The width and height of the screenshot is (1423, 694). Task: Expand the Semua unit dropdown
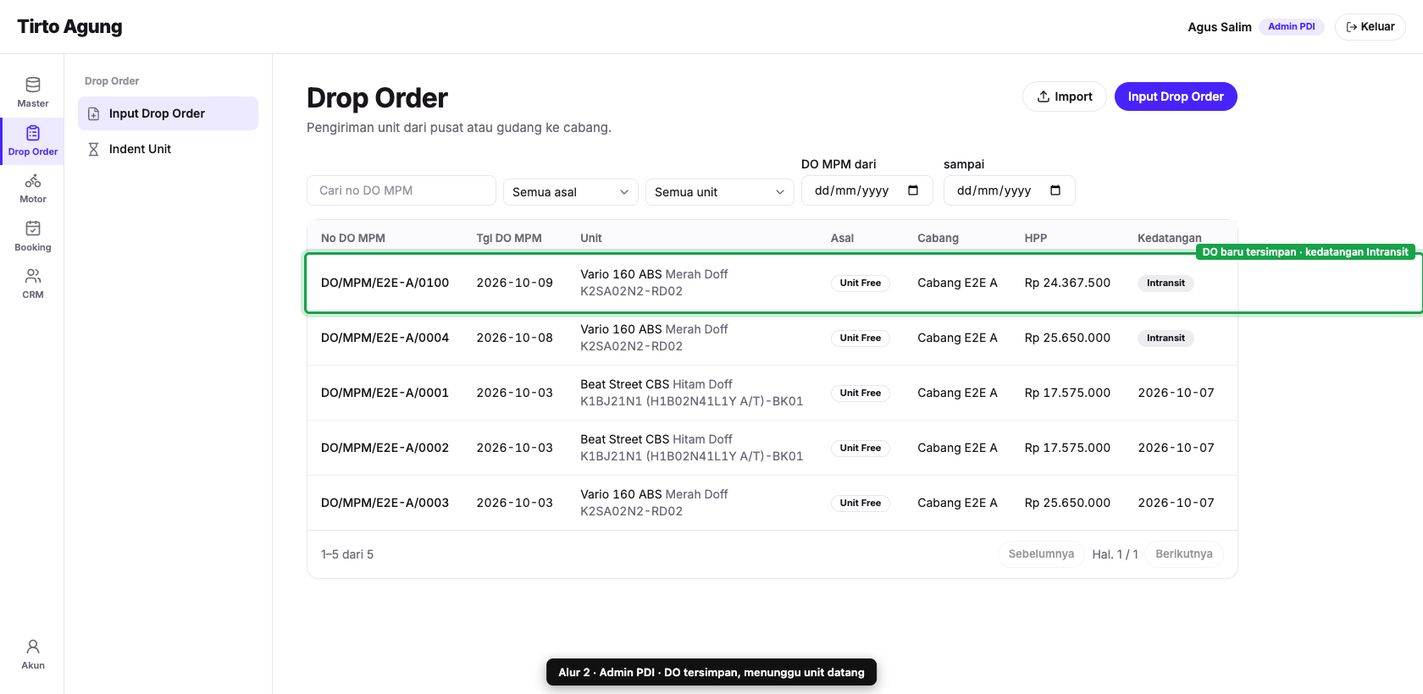tap(720, 192)
